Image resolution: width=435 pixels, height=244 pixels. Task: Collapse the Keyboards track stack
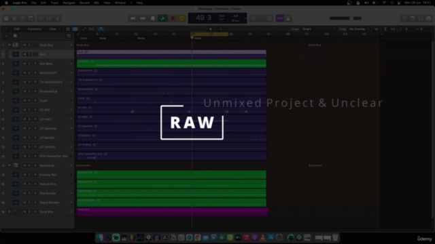point(9,165)
